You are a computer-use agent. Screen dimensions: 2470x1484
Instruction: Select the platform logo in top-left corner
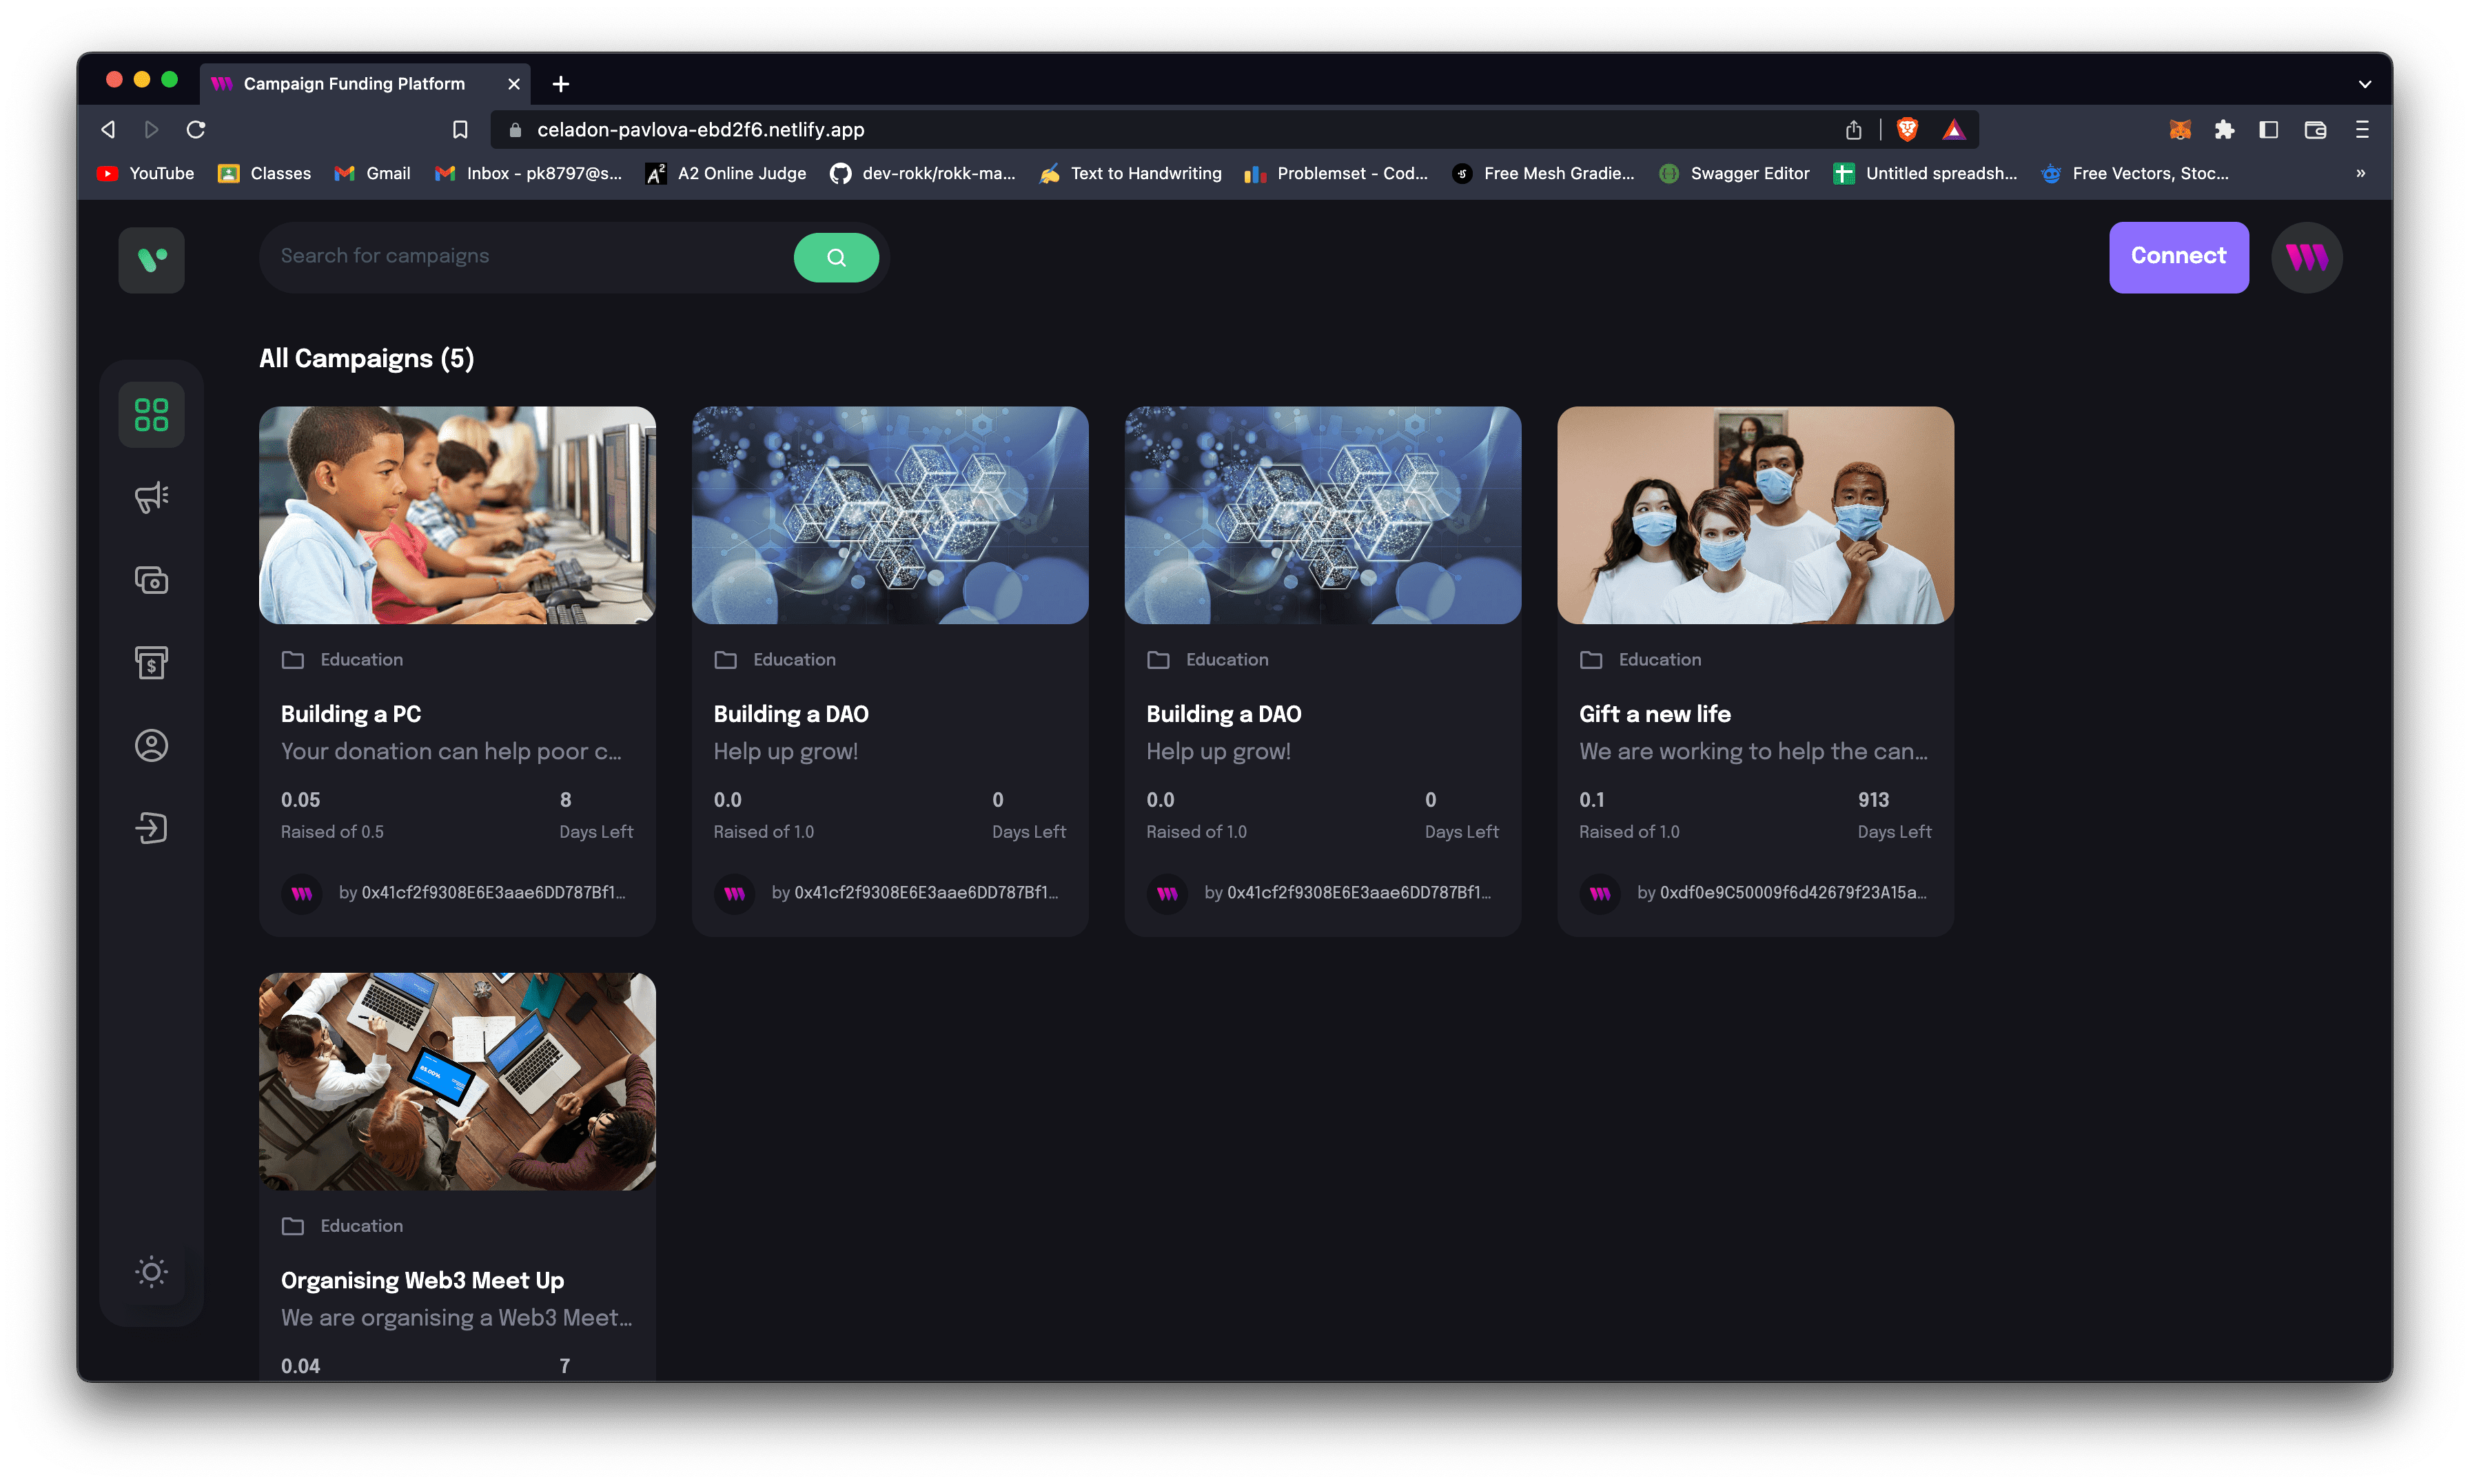(x=151, y=260)
